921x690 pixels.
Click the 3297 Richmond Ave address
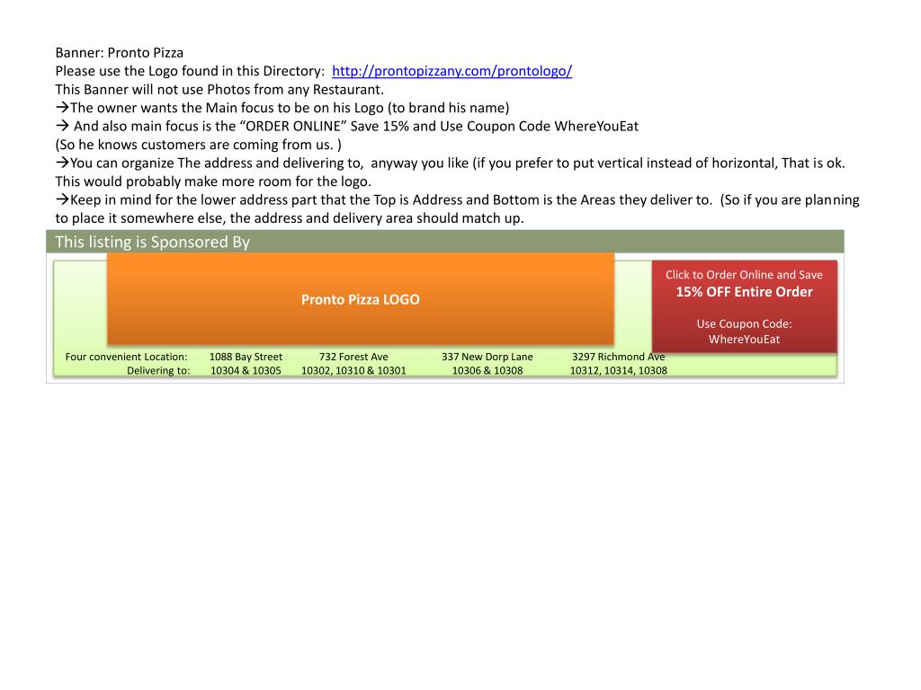[x=619, y=357]
